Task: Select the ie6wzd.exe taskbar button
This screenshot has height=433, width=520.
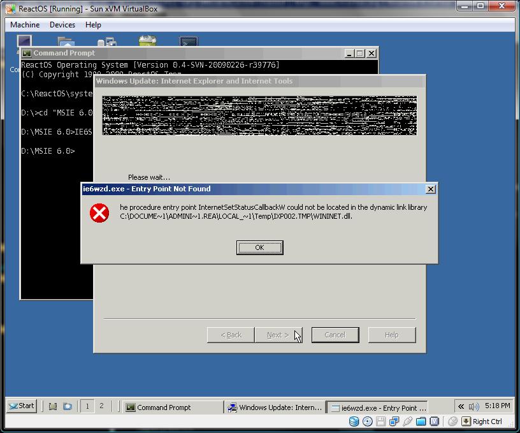Action: coord(377,407)
